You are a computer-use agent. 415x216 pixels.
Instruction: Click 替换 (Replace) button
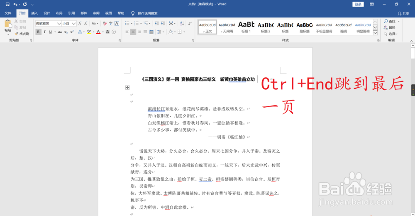tap(390, 27)
